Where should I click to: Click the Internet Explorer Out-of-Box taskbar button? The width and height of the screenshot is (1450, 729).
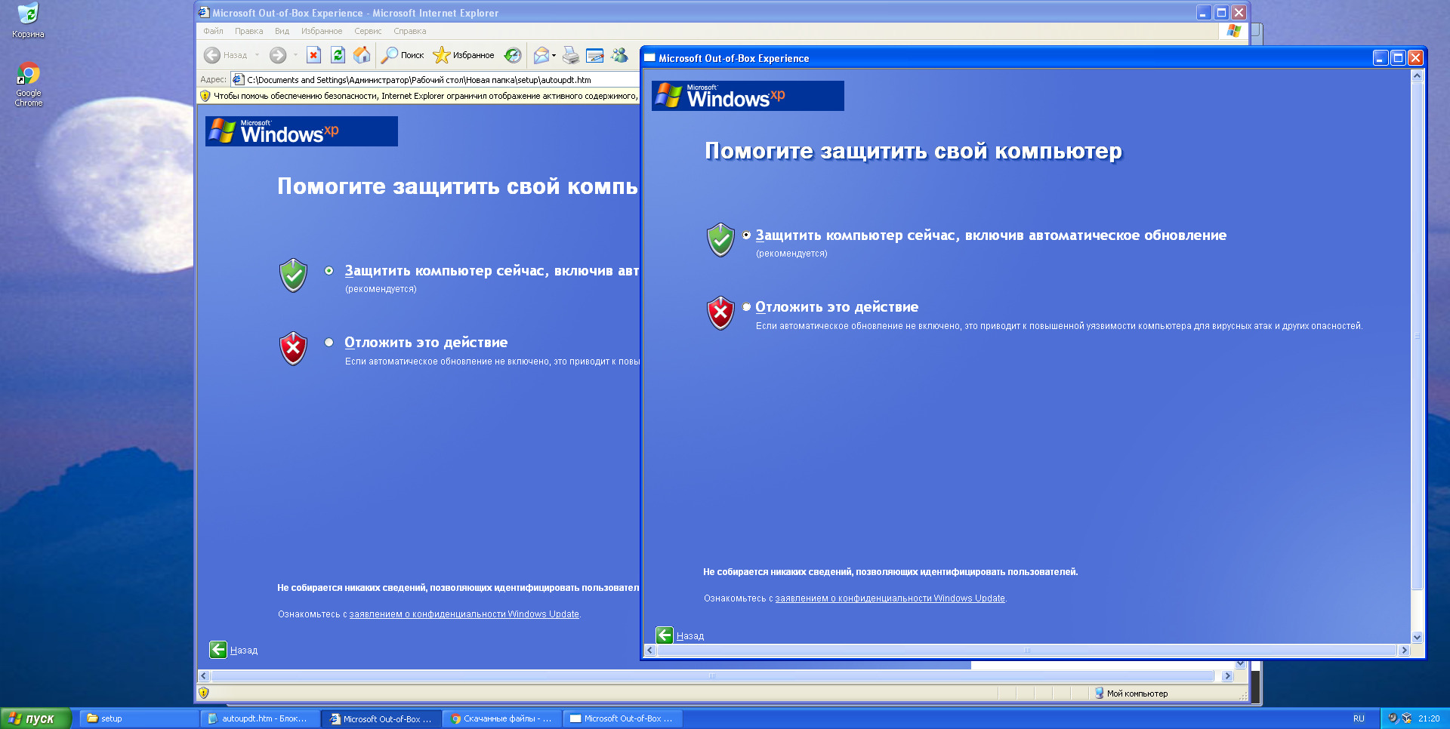coord(380,718)
